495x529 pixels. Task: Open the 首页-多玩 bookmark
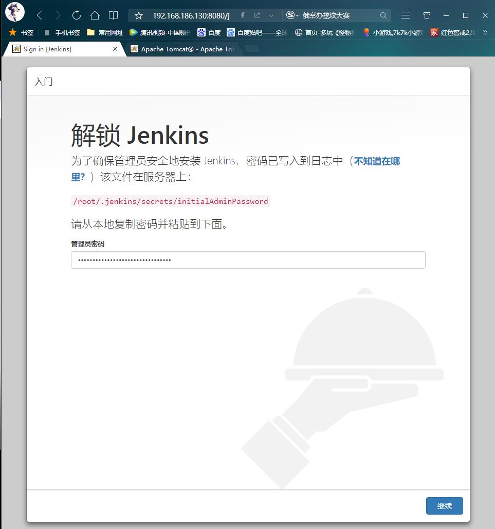(325, 32)
